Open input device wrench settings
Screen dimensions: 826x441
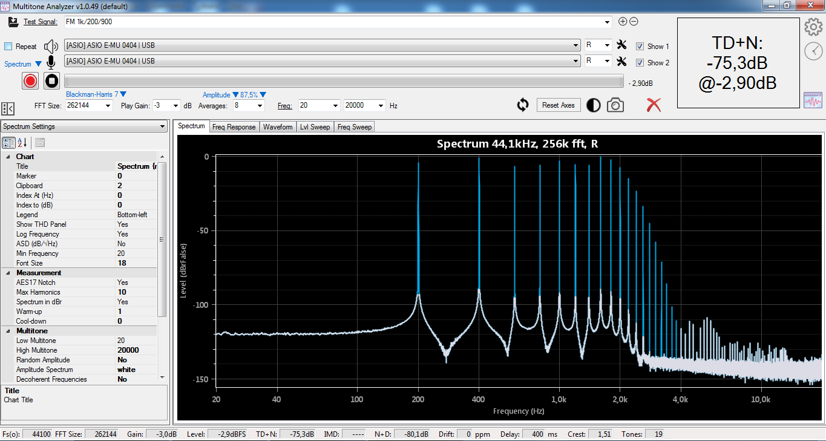pos(621,61)
